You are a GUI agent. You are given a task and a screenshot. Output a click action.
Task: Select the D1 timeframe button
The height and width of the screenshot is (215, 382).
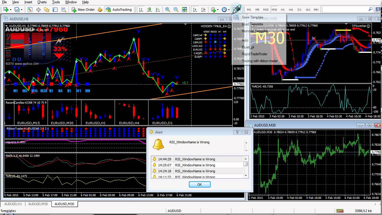click(299, 10)
